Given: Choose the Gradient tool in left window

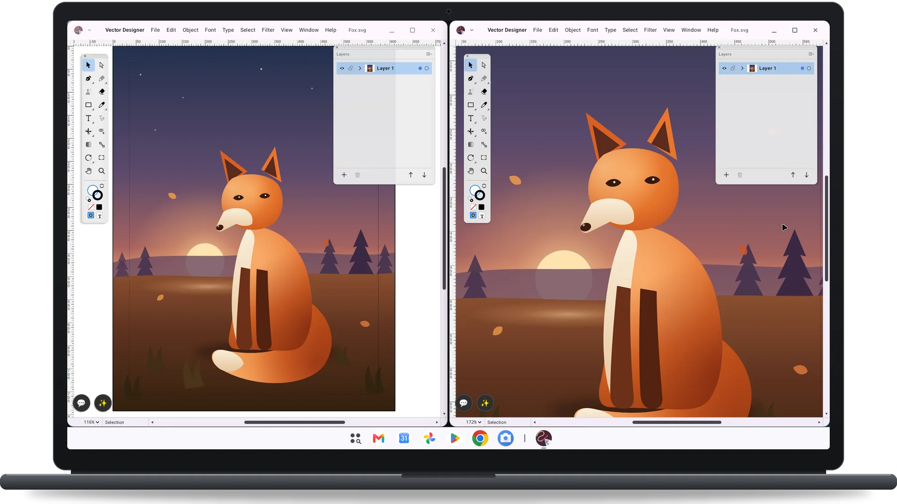Looking at the screenshot, I should click(88, 144).
